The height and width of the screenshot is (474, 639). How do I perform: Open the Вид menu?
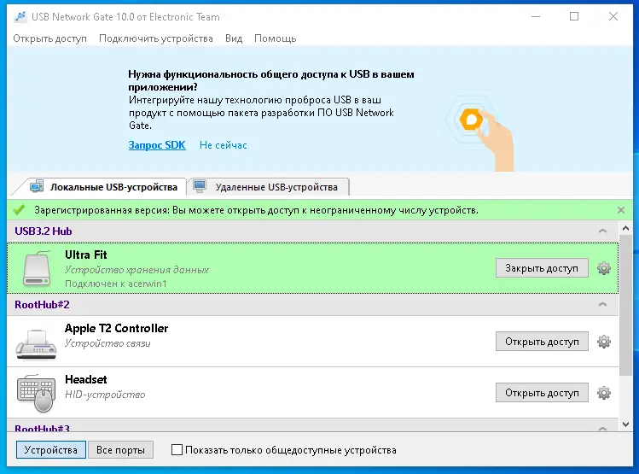point(234,38)
